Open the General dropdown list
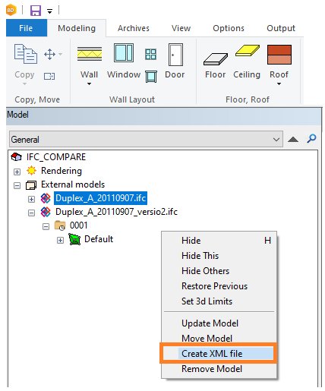This screenshot has width=325, height=391. [146, 139]
